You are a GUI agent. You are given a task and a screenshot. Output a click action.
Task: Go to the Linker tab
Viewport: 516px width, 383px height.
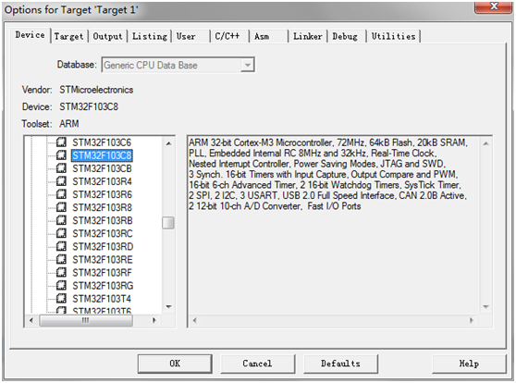click(x=308, y=36)
